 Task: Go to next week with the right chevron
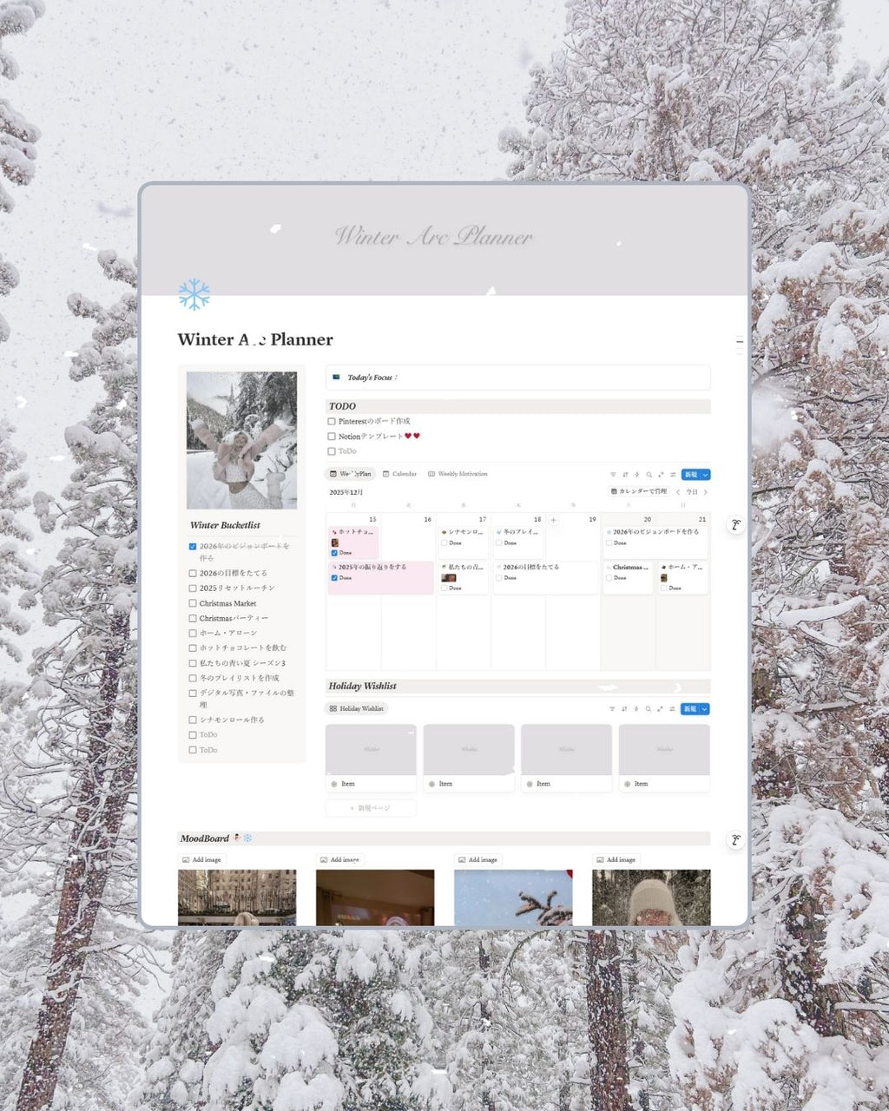tap(706, 492)
